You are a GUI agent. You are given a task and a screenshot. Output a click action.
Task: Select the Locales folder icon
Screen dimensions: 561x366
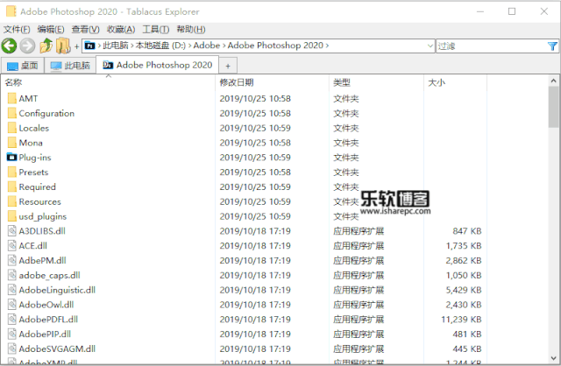(11, 128)
